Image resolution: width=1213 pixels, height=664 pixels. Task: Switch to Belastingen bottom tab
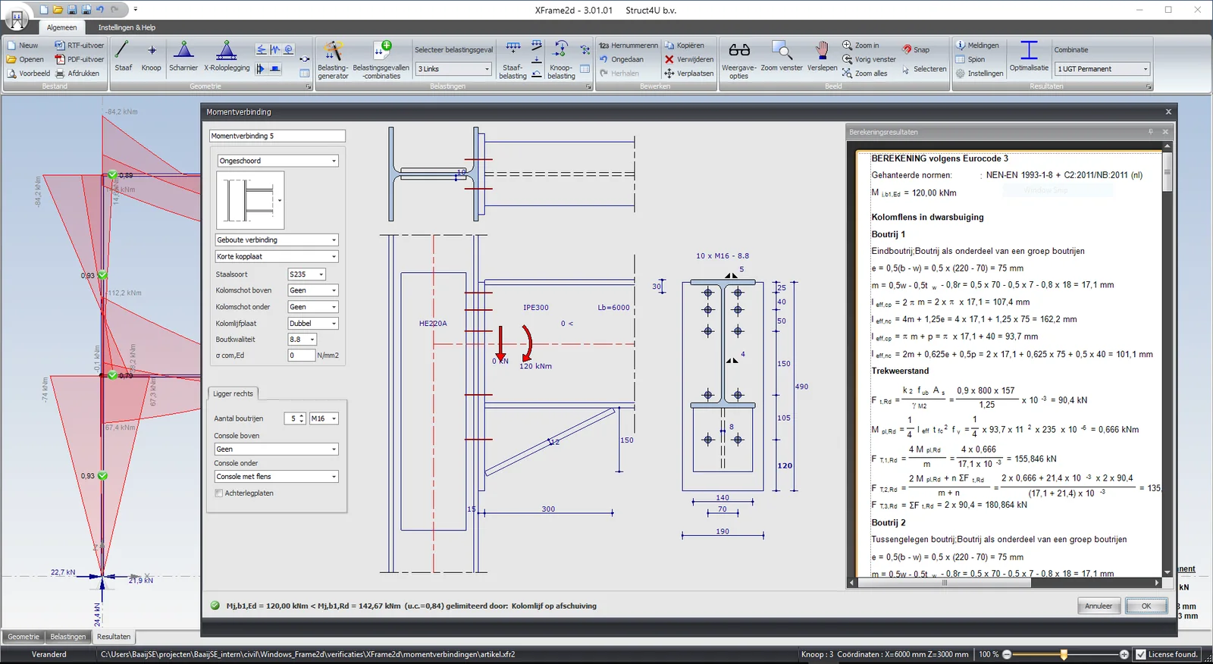[68, 637]
